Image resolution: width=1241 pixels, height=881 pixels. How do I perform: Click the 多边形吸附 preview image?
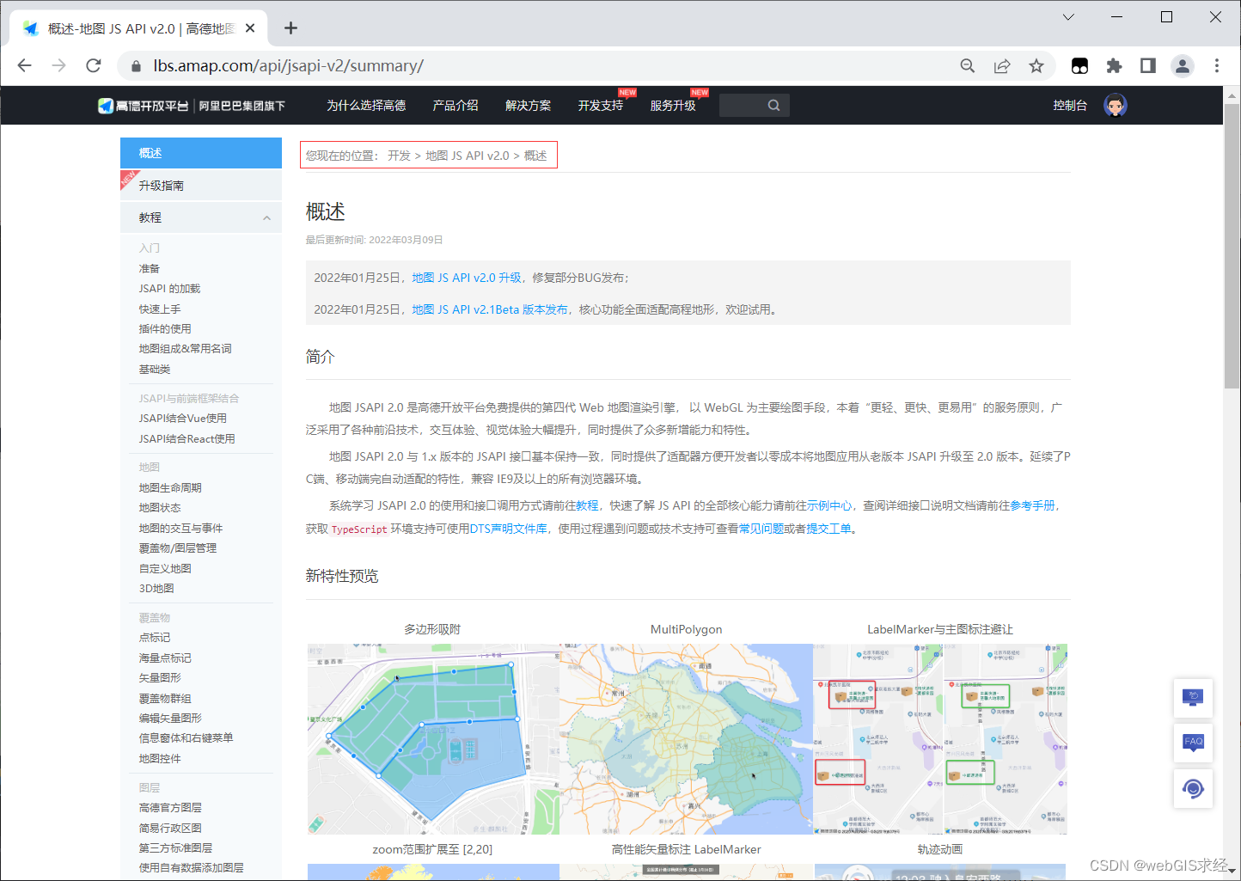pyautogui.click(x=433, y=739)
